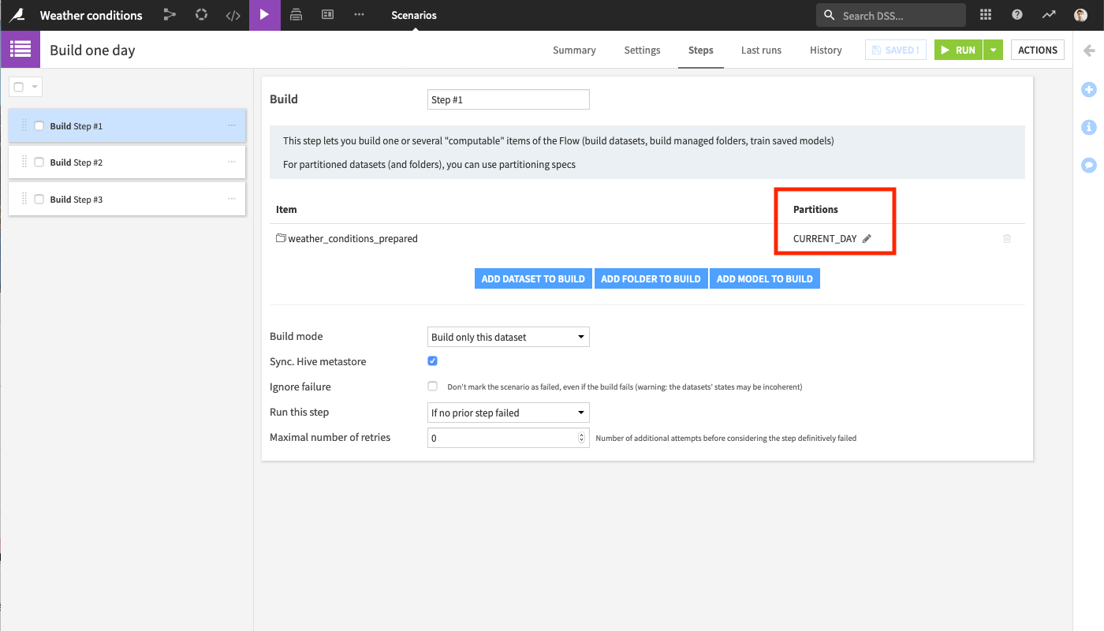Check the box for Build Step #2
The width and height of the screenshot is (1104, 631).
pos(39,162)
